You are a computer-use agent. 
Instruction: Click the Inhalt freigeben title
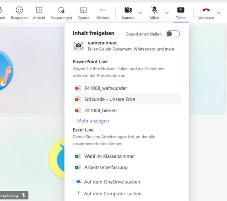pos(94,33)
